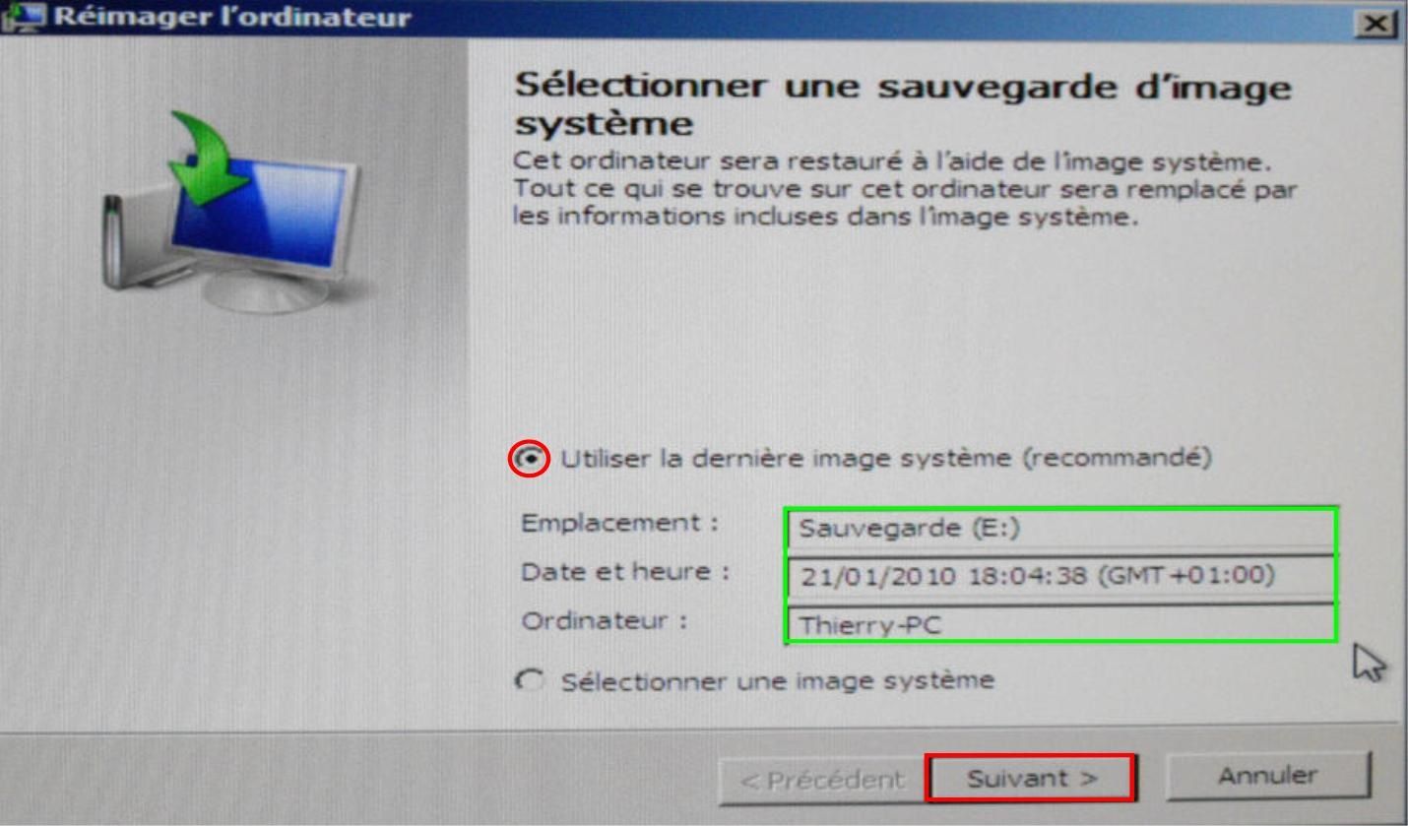Screen dimensions: 1408x826
Task: Click the Thierry-PC computer field
Action: point(1060,623)
